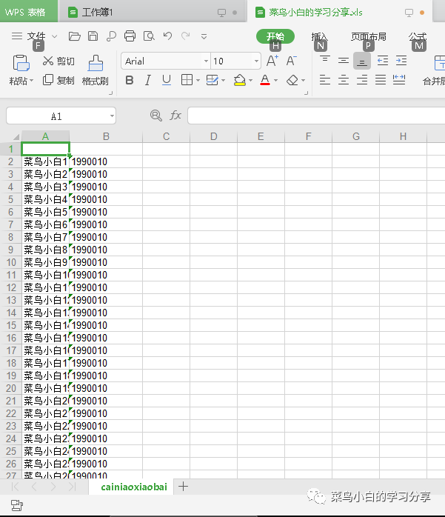Click the eraser clear icon

tap(292, 80)
